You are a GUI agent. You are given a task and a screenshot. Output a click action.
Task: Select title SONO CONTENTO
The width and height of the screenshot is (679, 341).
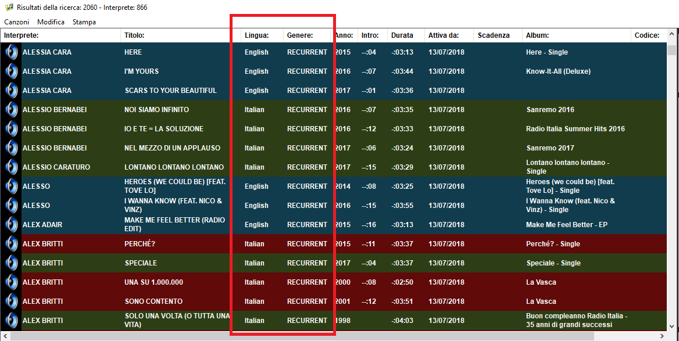[153, 301]
